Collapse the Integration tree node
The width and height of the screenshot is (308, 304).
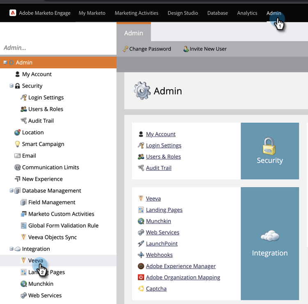pos(11,249)
